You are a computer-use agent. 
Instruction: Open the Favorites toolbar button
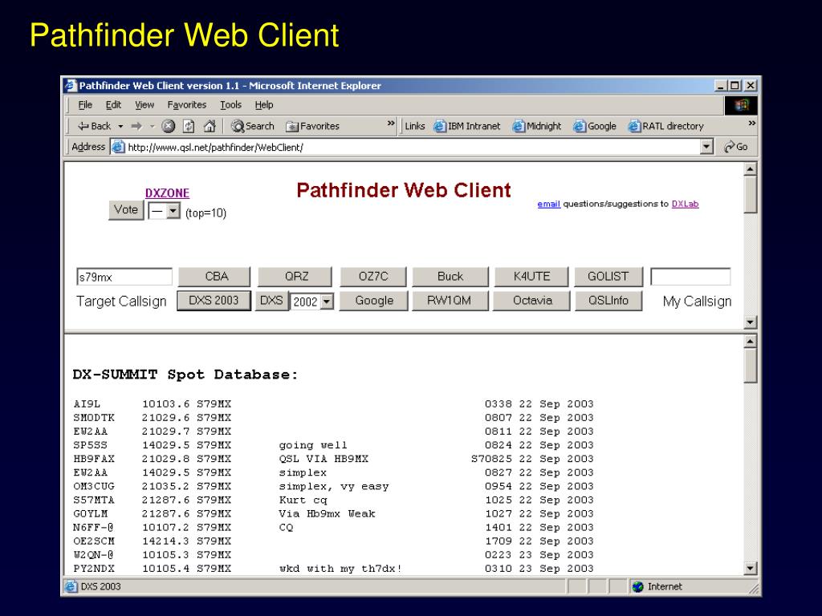click(x=313, y=126)
